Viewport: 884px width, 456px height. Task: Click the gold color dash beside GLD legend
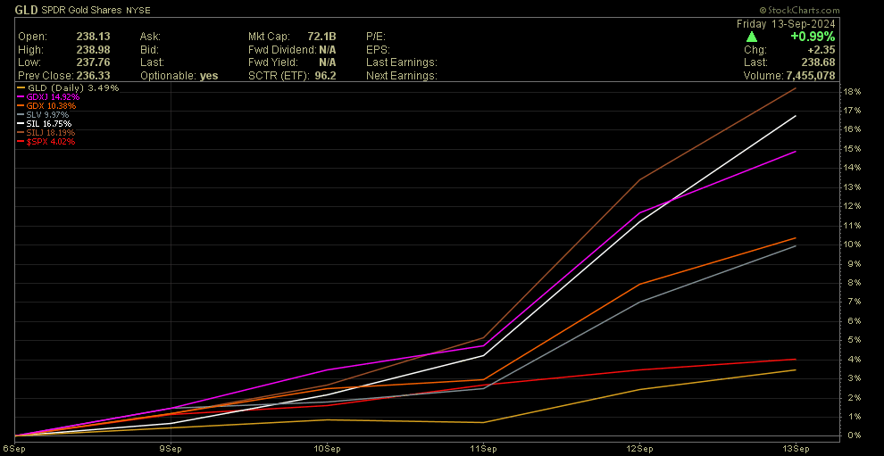(x=21, y=88)
